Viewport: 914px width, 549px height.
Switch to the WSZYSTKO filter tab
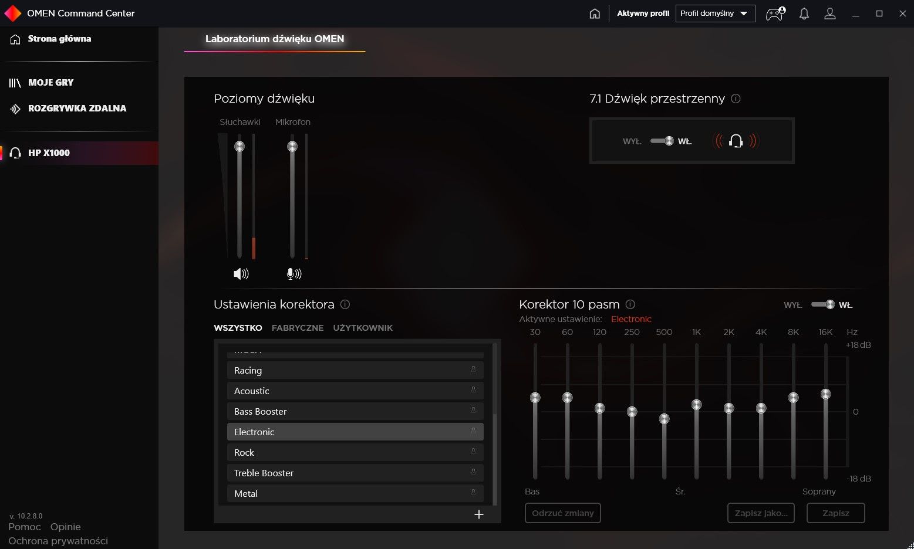(x=238, y=328)
